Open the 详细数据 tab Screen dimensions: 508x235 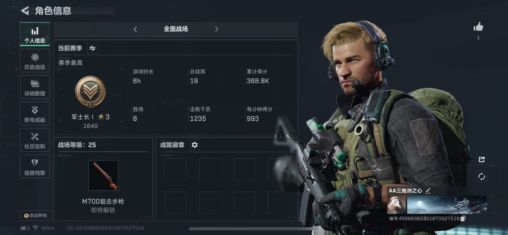point(35,87)
